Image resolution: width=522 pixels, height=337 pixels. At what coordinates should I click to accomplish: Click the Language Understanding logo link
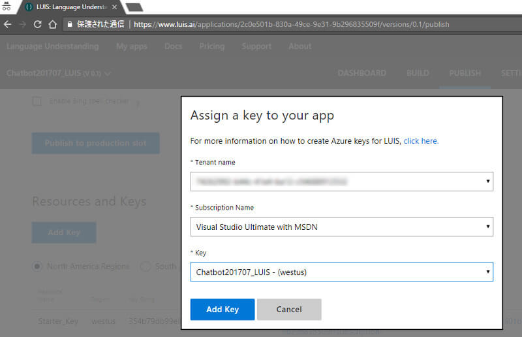pyautogui.click(x=53, y=46)
